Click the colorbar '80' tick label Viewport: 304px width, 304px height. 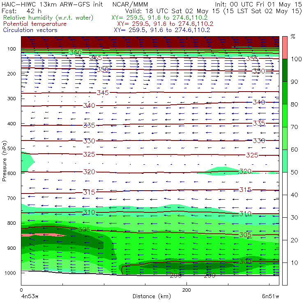pyautogui.click(x=294, y=104)
